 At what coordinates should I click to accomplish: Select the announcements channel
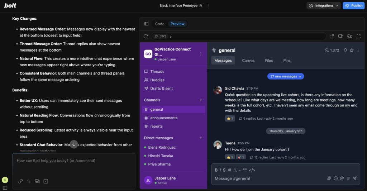[173, 118]
